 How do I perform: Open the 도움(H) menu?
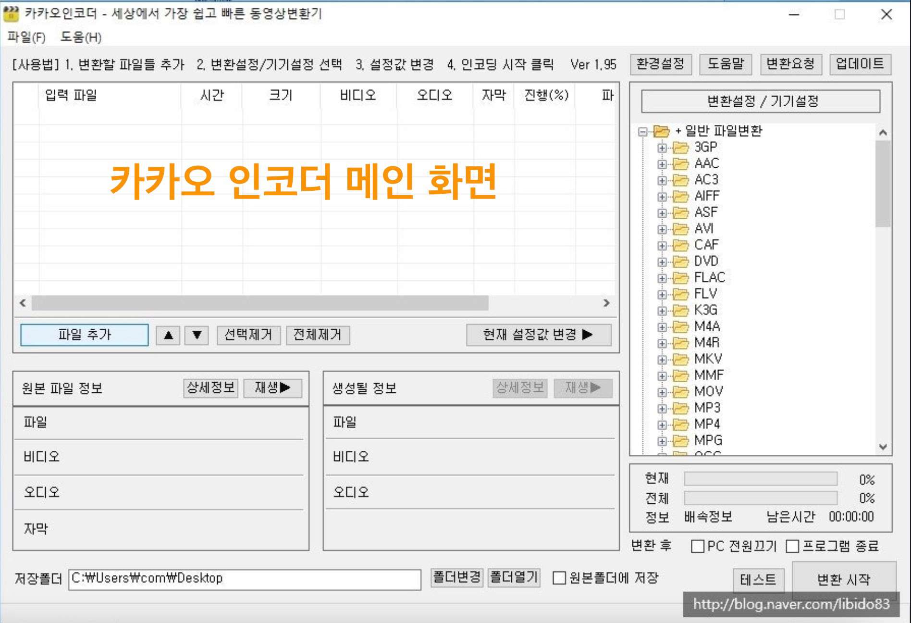(81, 37)
